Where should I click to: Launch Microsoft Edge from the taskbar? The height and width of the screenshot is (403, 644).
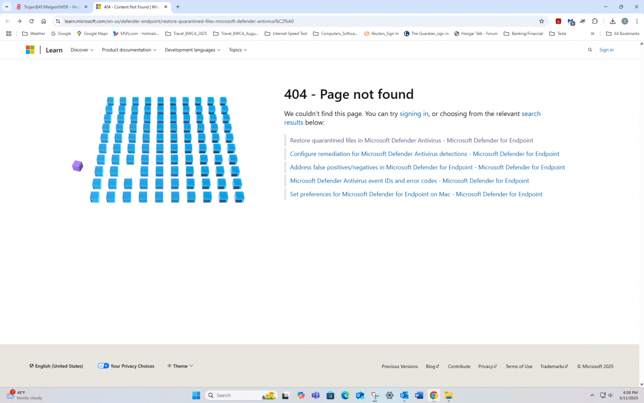(345, 395)
